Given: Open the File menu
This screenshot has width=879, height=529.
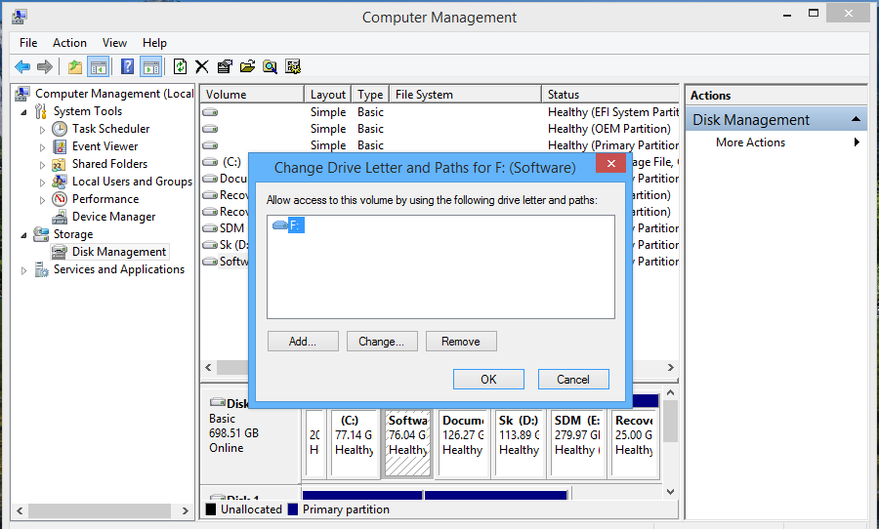Looking at the screenshot, I should point(28,43).
